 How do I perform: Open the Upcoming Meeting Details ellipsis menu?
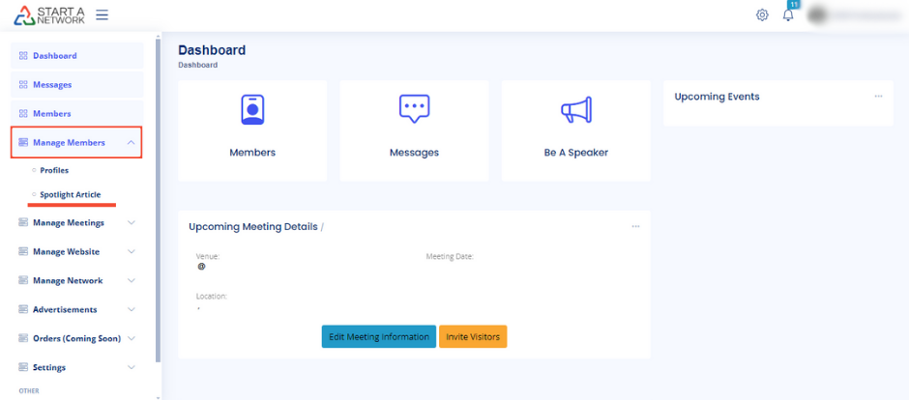[635, 226]
